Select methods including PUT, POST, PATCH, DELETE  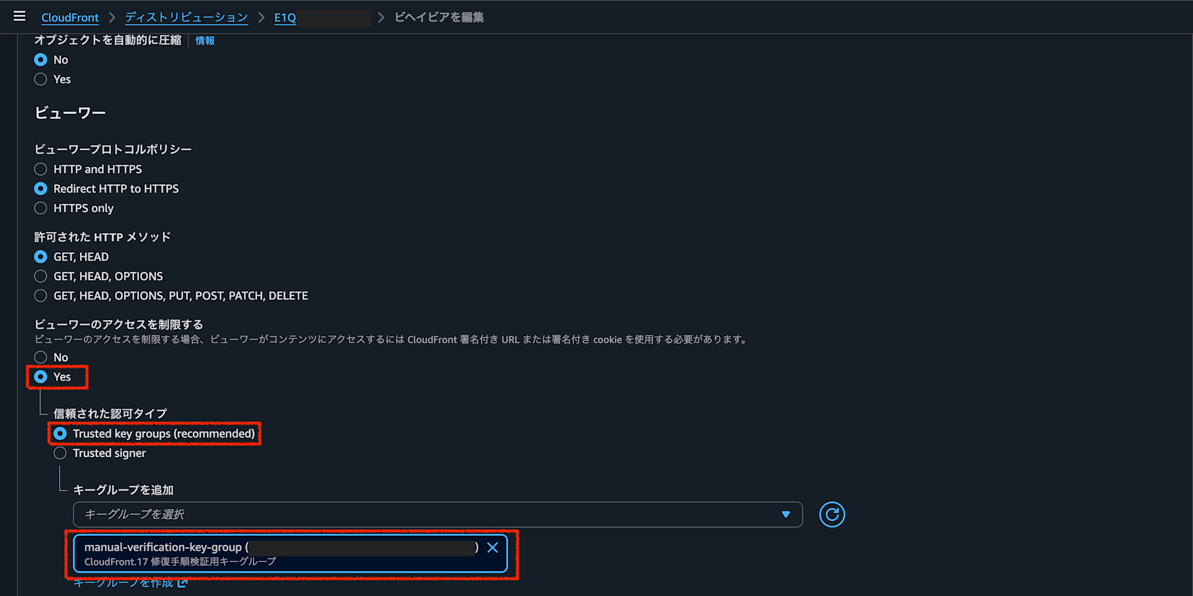pyautogui.click(x=41, y=296)
